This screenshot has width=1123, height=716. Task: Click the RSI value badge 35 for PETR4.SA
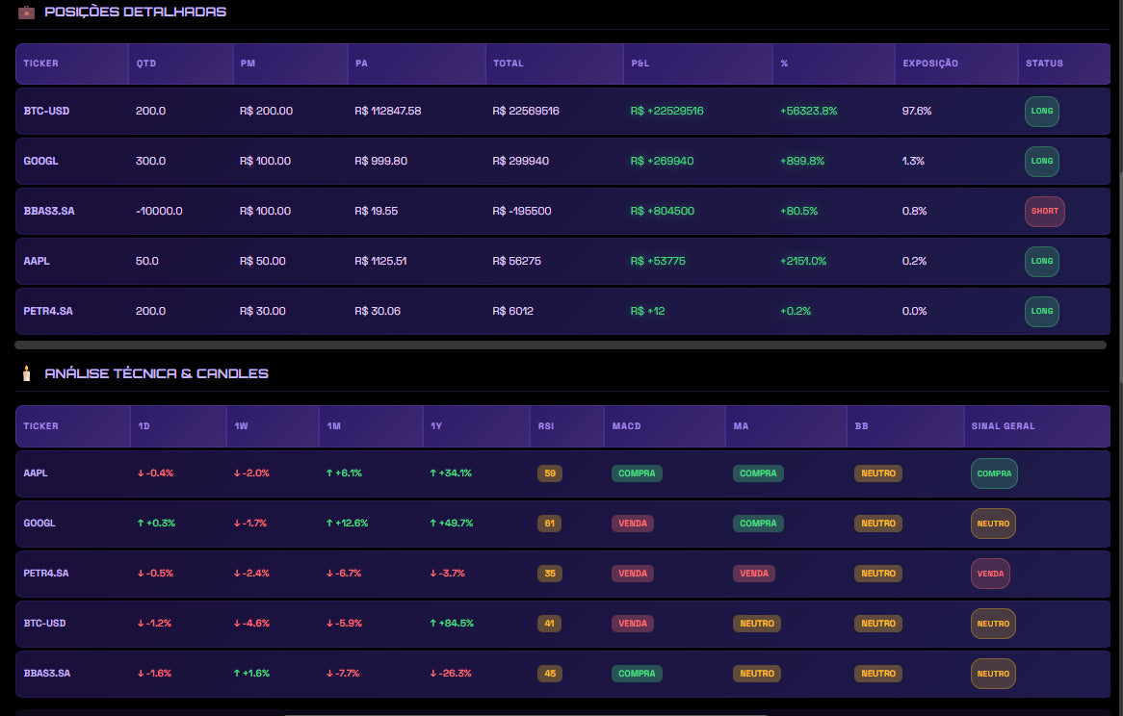[549, 574]
